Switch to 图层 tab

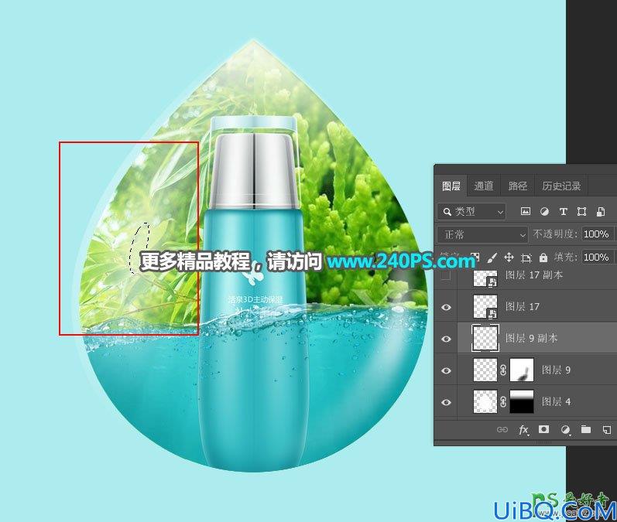451,186
